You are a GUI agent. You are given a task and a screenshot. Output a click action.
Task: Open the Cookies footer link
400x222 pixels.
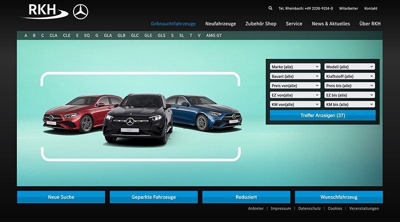(x=335, y=208)
